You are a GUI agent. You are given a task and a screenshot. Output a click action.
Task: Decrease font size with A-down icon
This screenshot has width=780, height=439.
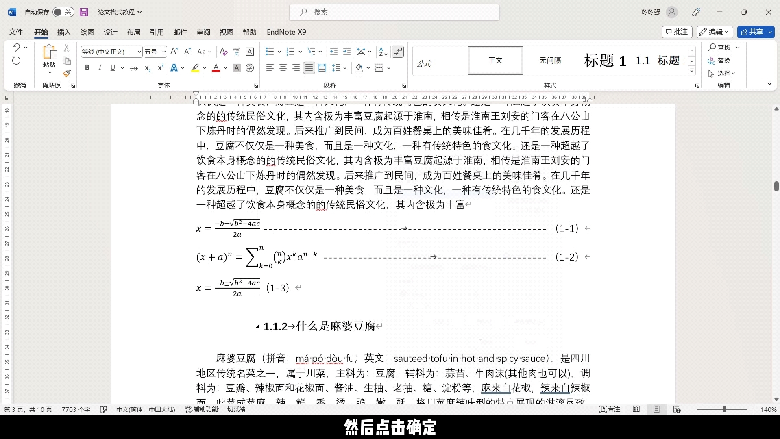[x=187, y=52]
